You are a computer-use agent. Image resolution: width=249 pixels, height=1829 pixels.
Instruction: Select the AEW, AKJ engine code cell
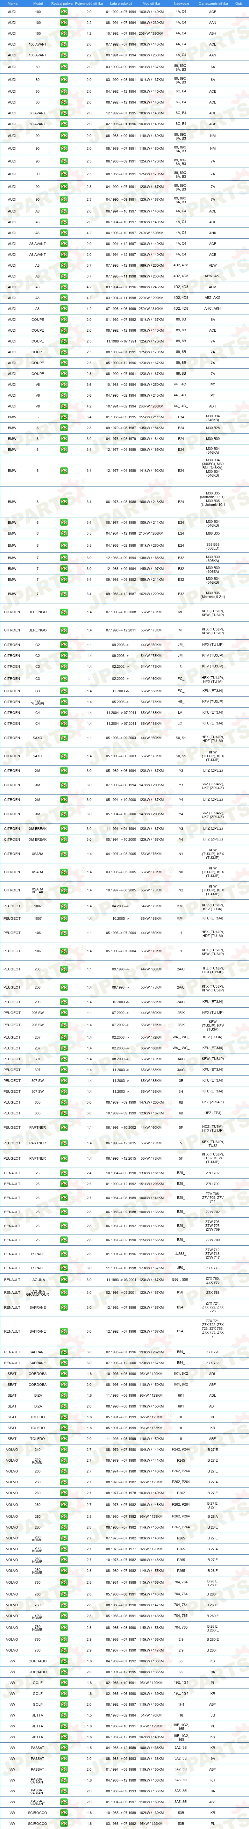point(213,276)
